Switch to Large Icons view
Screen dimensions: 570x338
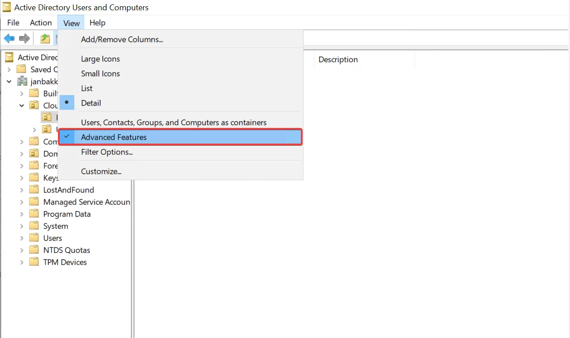[x=181, y=59]
